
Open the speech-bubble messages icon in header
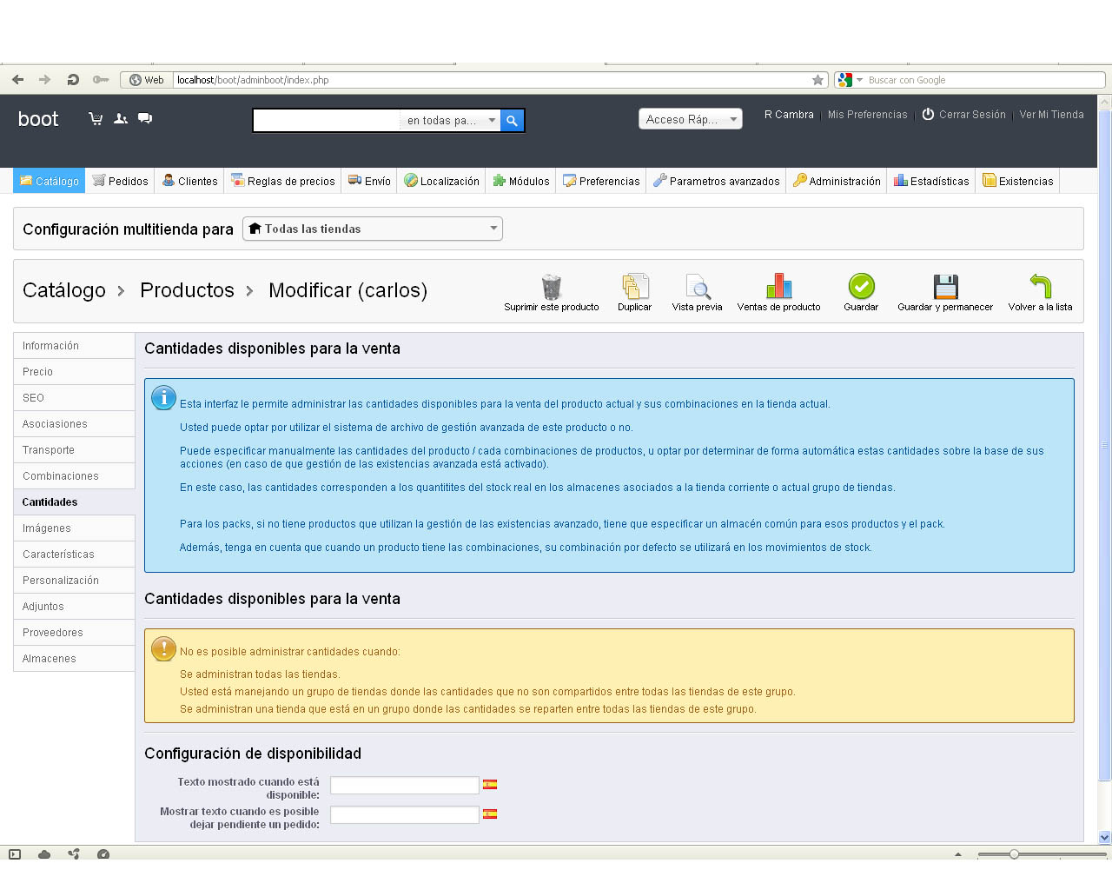(145, 118)
